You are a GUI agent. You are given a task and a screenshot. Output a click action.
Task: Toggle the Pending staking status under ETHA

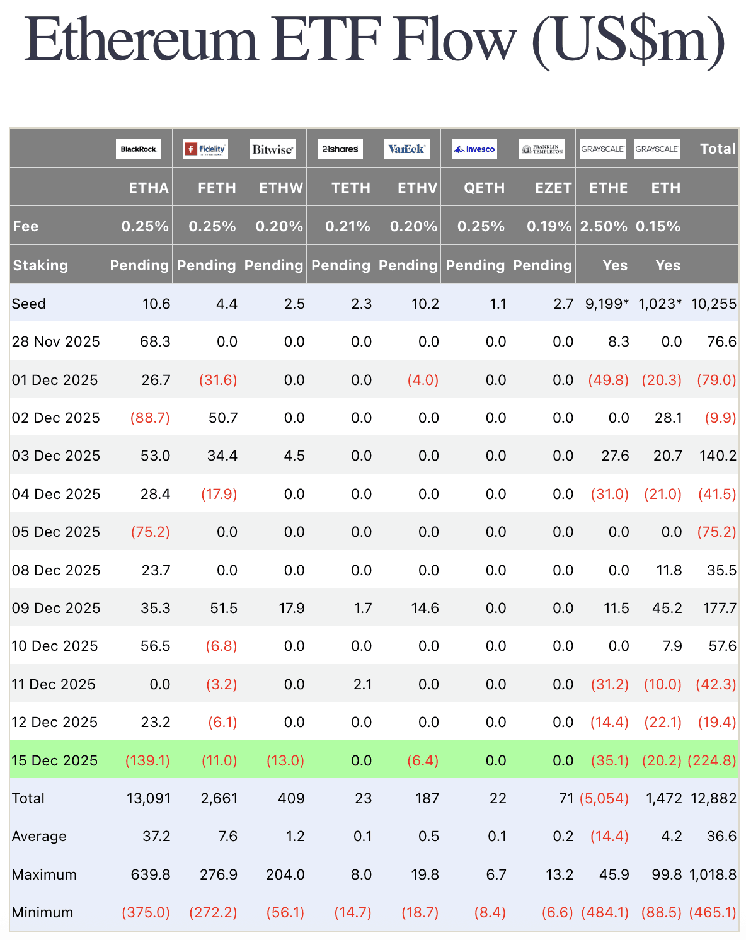pos(139,265)
